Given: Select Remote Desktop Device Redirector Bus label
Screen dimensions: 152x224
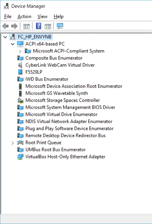Looking at the screenshot, I should [x=65, y=135].
